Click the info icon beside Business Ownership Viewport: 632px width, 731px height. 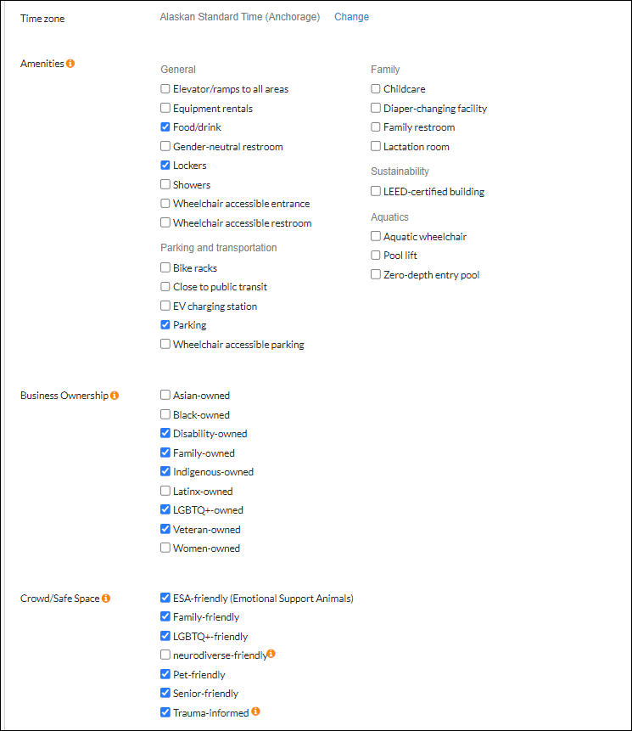116,394
